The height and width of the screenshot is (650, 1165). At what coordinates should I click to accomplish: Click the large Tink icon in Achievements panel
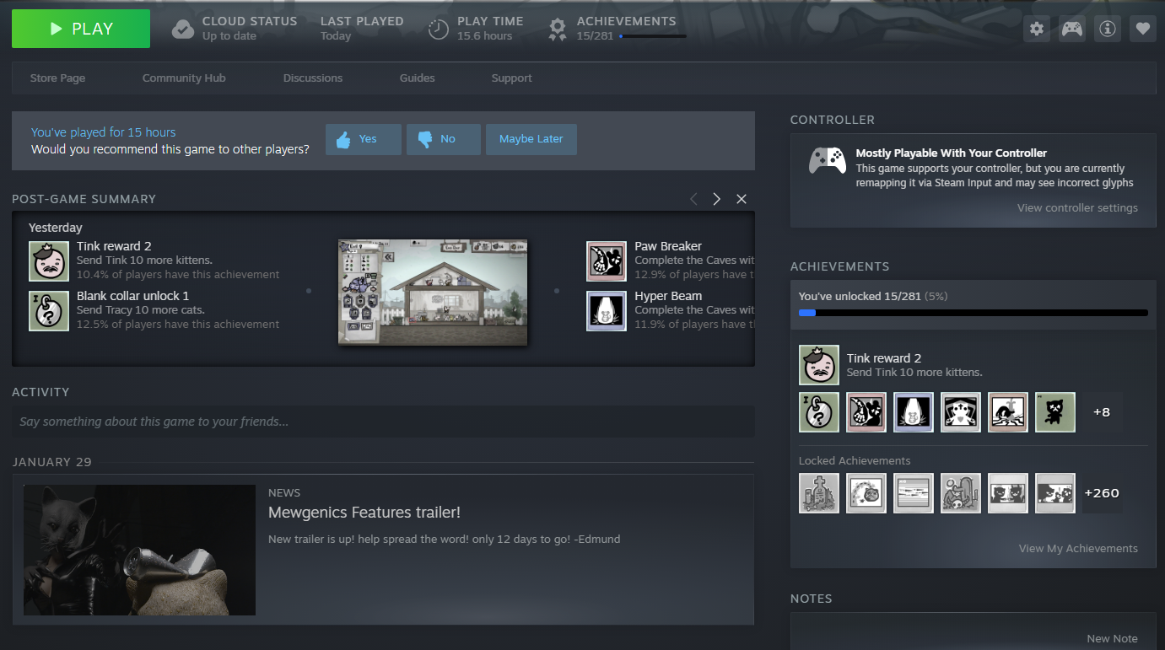point(819,365)
